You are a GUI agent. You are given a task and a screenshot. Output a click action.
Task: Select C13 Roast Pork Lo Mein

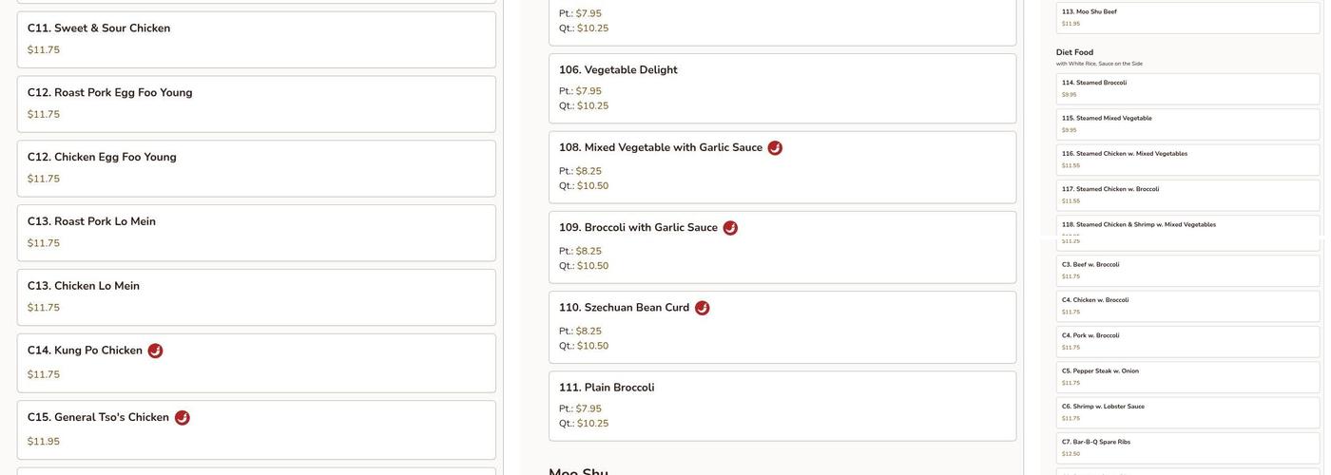coord(256,233)
